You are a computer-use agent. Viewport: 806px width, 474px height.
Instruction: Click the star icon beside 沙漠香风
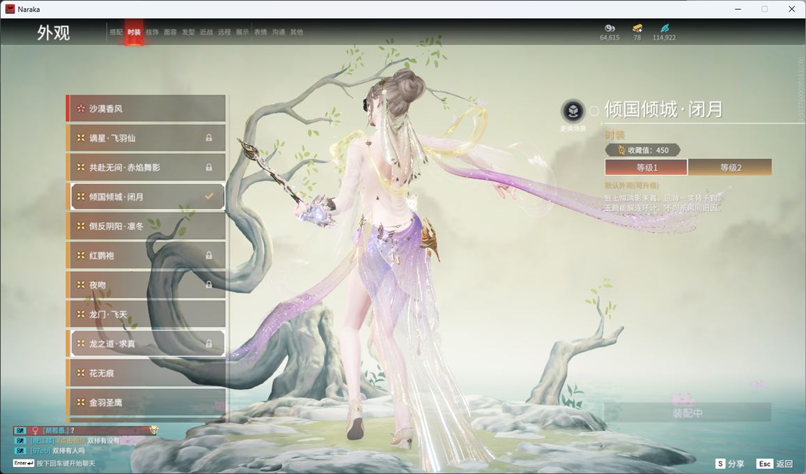tap(81, 109)
